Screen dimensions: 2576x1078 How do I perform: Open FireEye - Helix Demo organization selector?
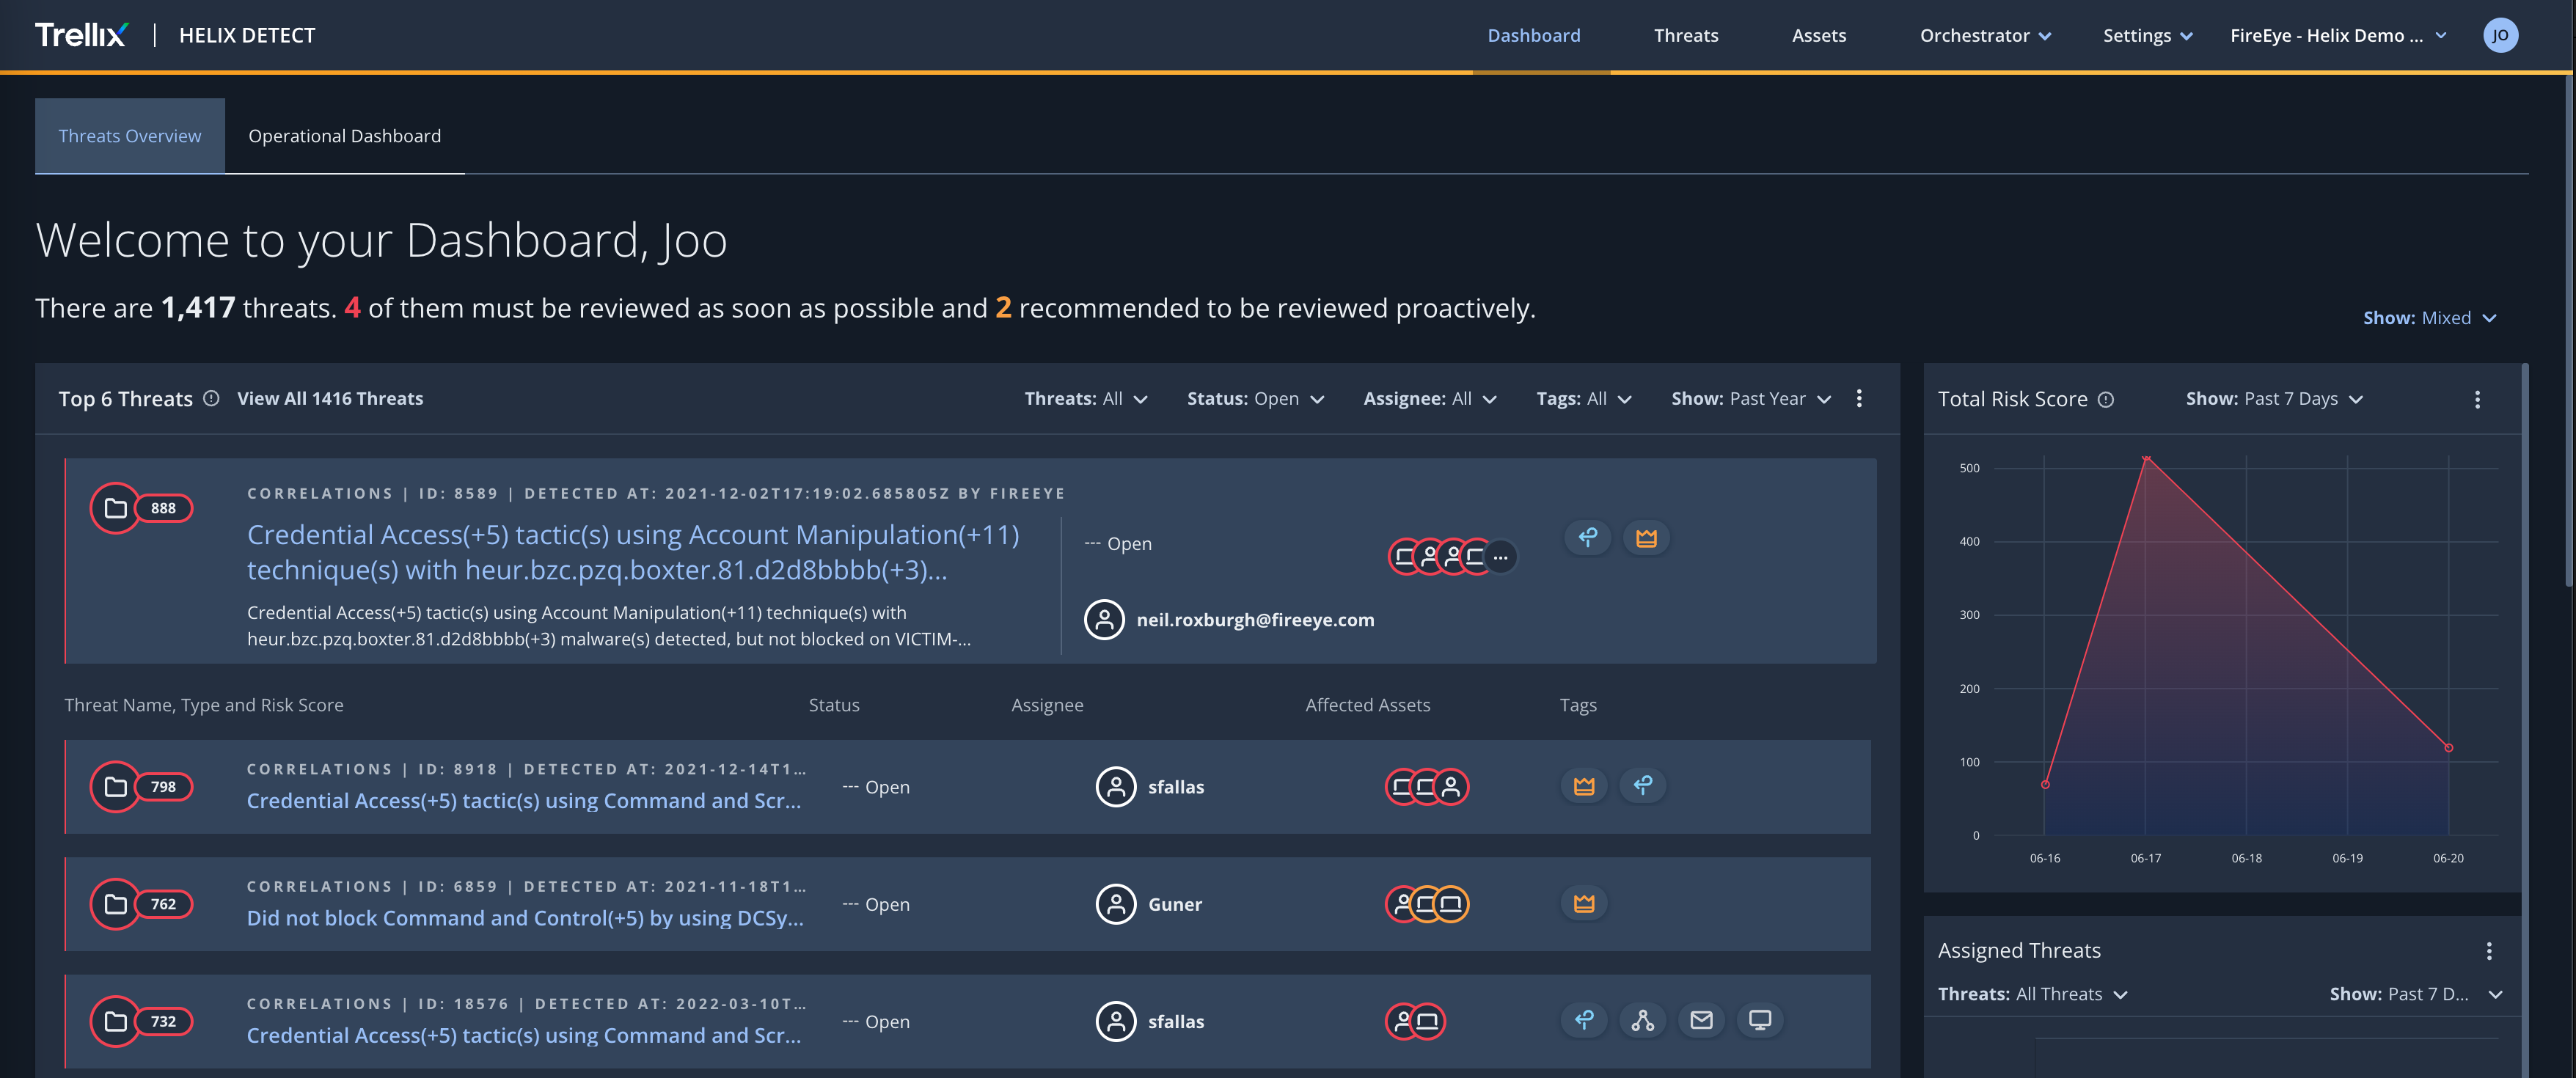click(2338, 35)
